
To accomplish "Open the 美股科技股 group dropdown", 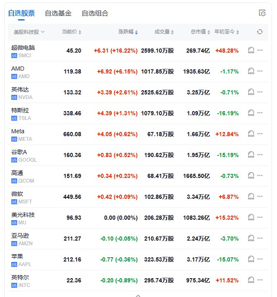I will click(x=29, y=32).
